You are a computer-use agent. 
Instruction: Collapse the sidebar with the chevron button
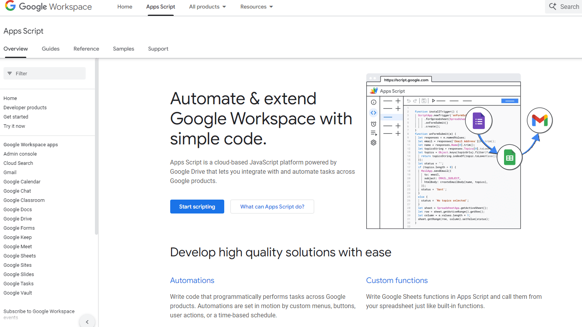[87, 322]
